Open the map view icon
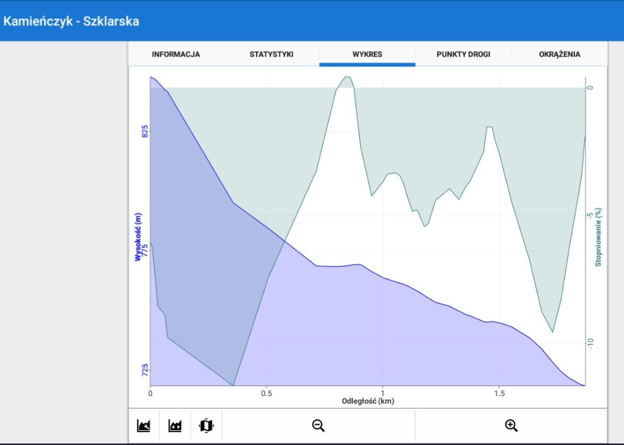The height and width of the screenshot is (445, 624). click(206, 426)
